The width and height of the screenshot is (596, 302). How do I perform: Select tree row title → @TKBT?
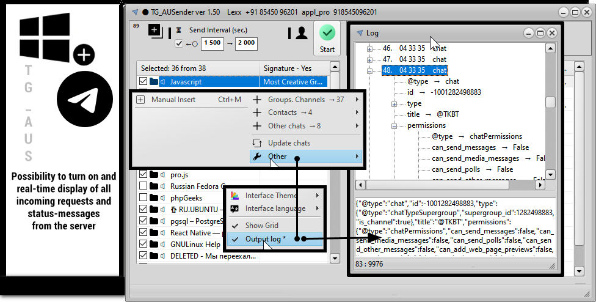(433, 114)
